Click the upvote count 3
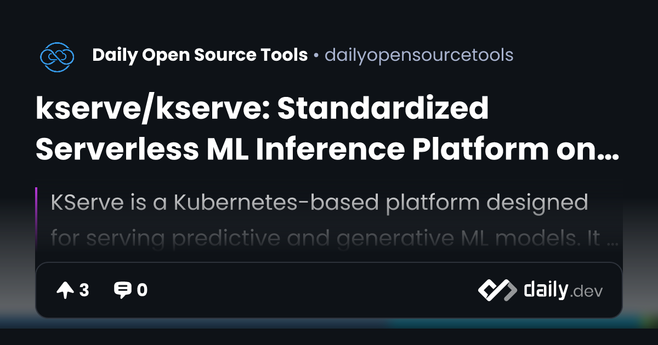The width and height of the screenshot is (658, 345). click(x=84, y=290)
